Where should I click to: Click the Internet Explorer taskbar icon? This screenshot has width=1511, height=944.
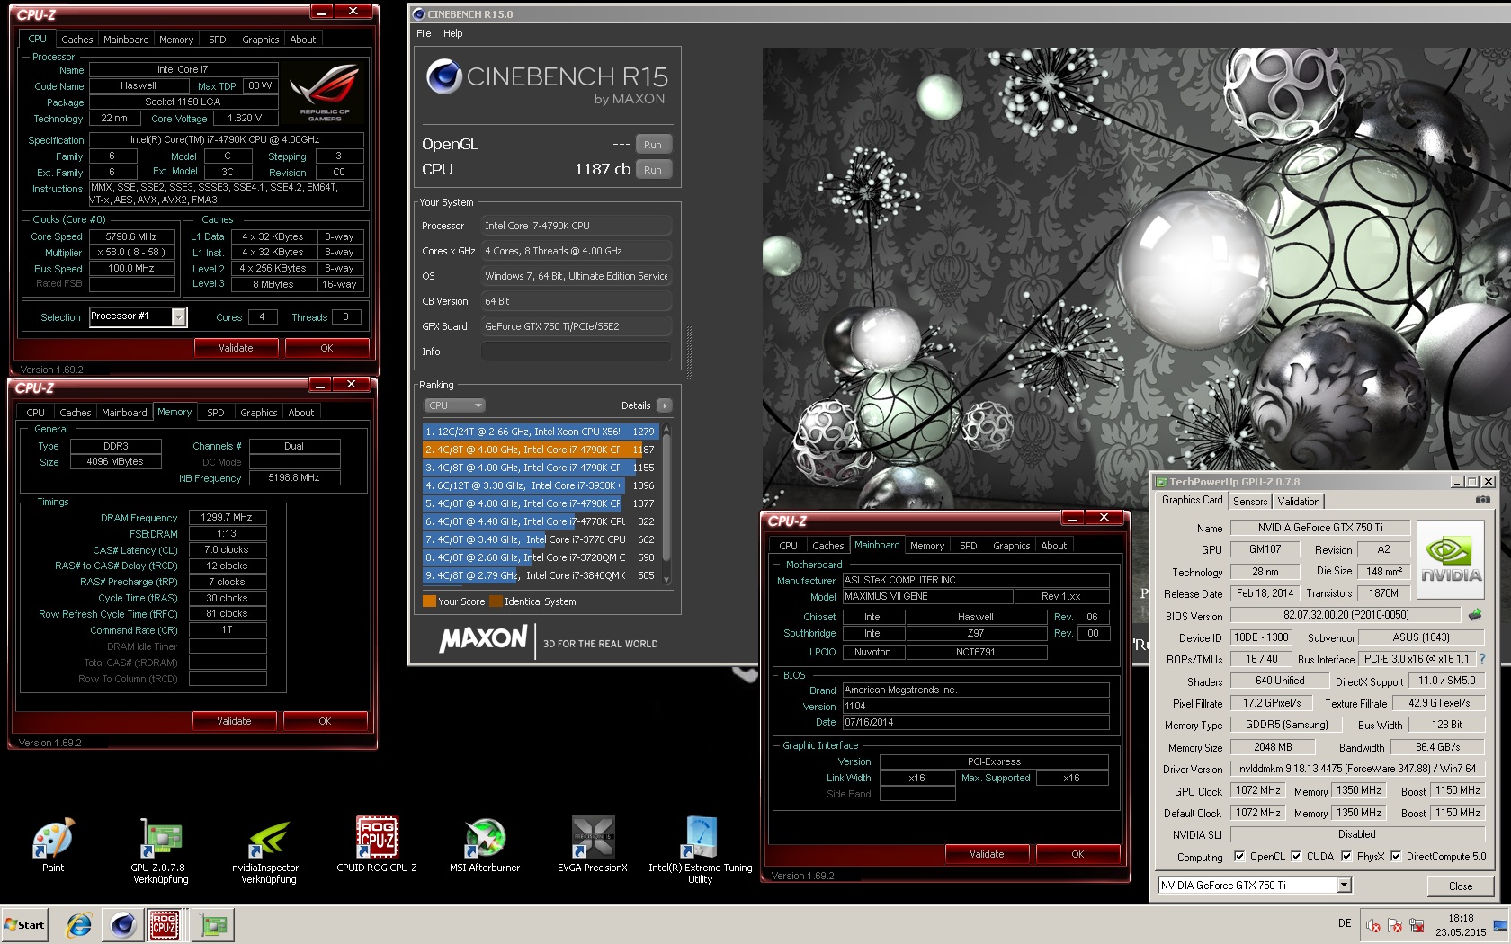[79, 924]
